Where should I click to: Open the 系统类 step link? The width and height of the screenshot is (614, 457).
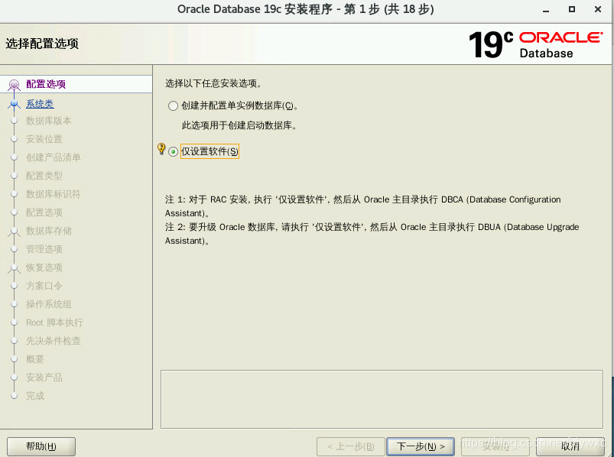(40, 104)
